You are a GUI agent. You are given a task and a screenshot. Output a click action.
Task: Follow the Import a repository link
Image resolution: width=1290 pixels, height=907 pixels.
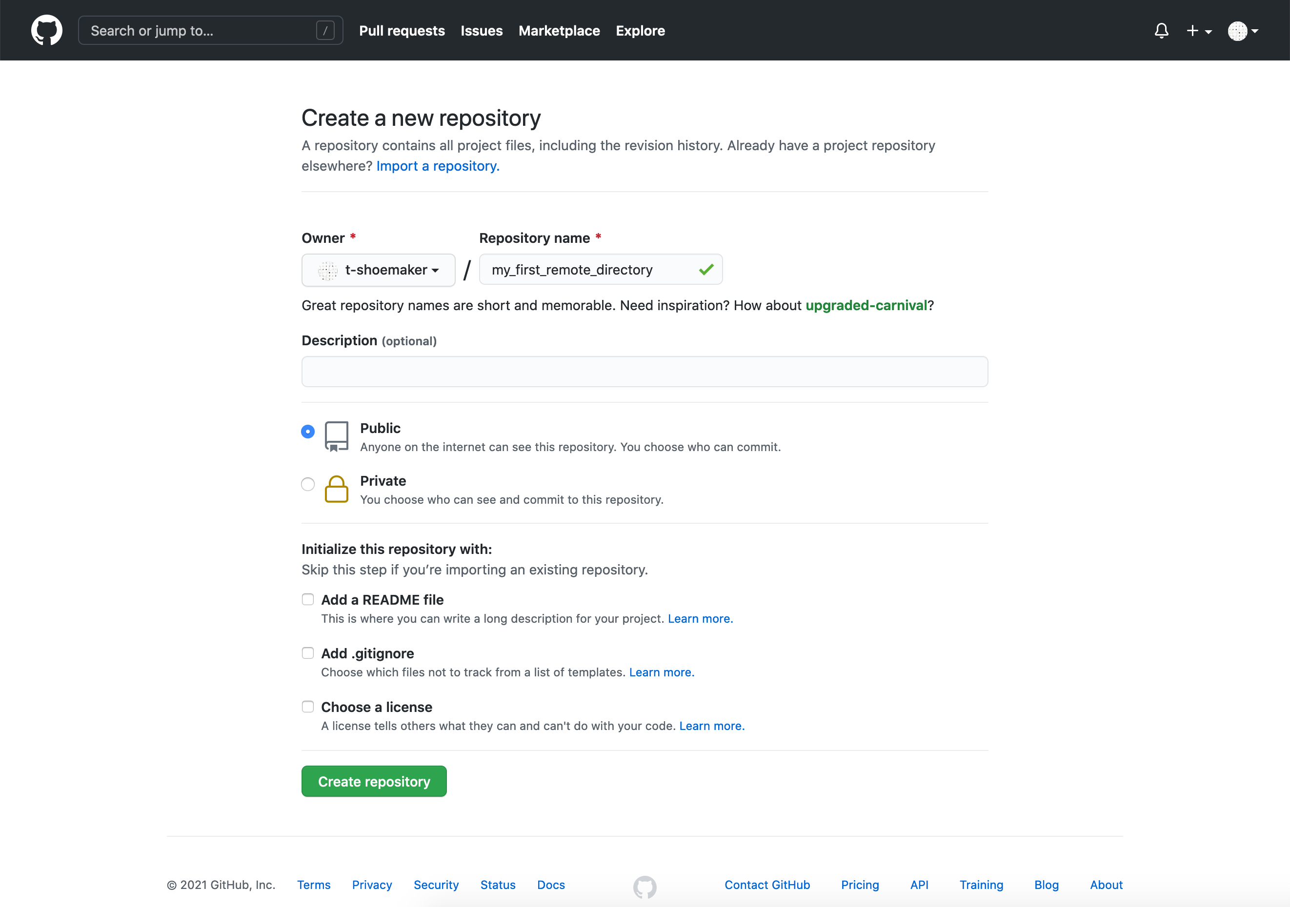(438, 166)
